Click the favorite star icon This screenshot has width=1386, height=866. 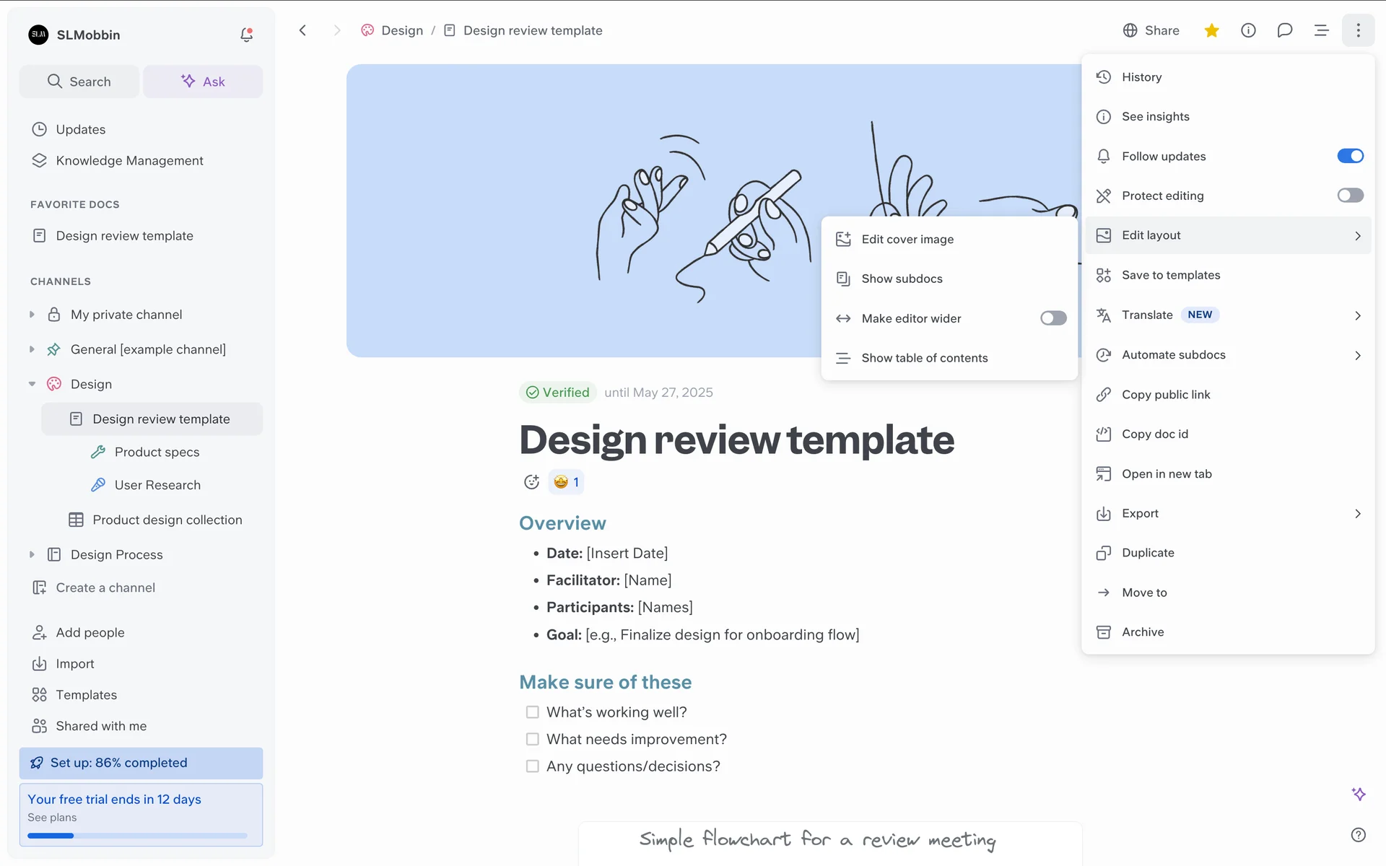point(1211,30)
